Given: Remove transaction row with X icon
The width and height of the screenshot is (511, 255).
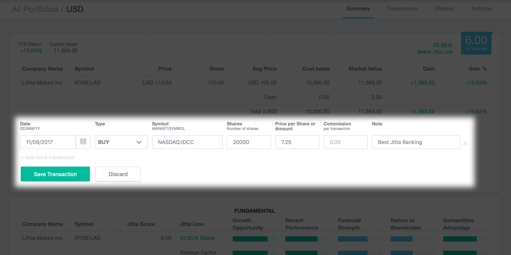Looking at the screenshot, I should [465, 143].
